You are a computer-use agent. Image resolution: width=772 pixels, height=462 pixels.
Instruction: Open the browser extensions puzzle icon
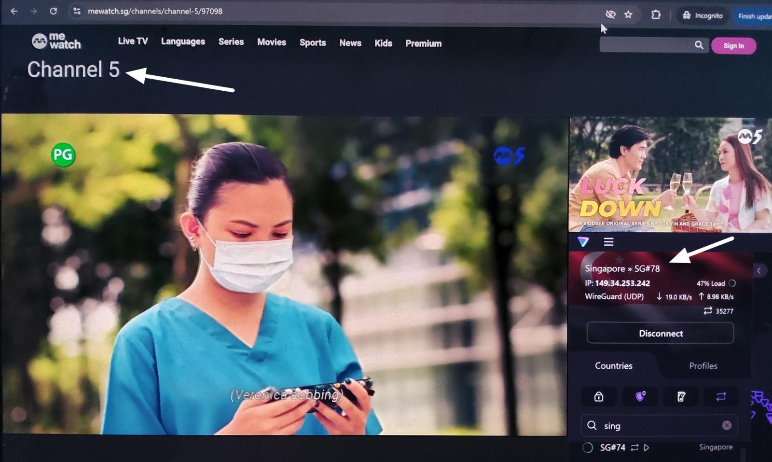click(656, 15)
